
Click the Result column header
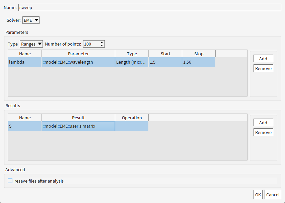click(x=78, y=118)
